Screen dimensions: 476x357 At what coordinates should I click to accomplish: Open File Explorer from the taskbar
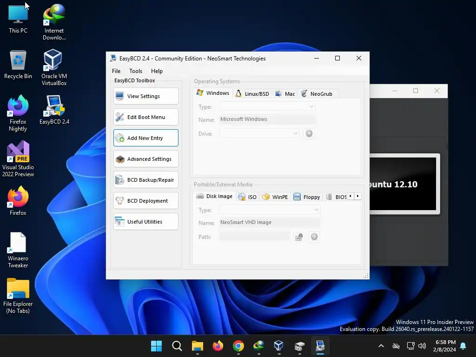[x=197, y=346]
